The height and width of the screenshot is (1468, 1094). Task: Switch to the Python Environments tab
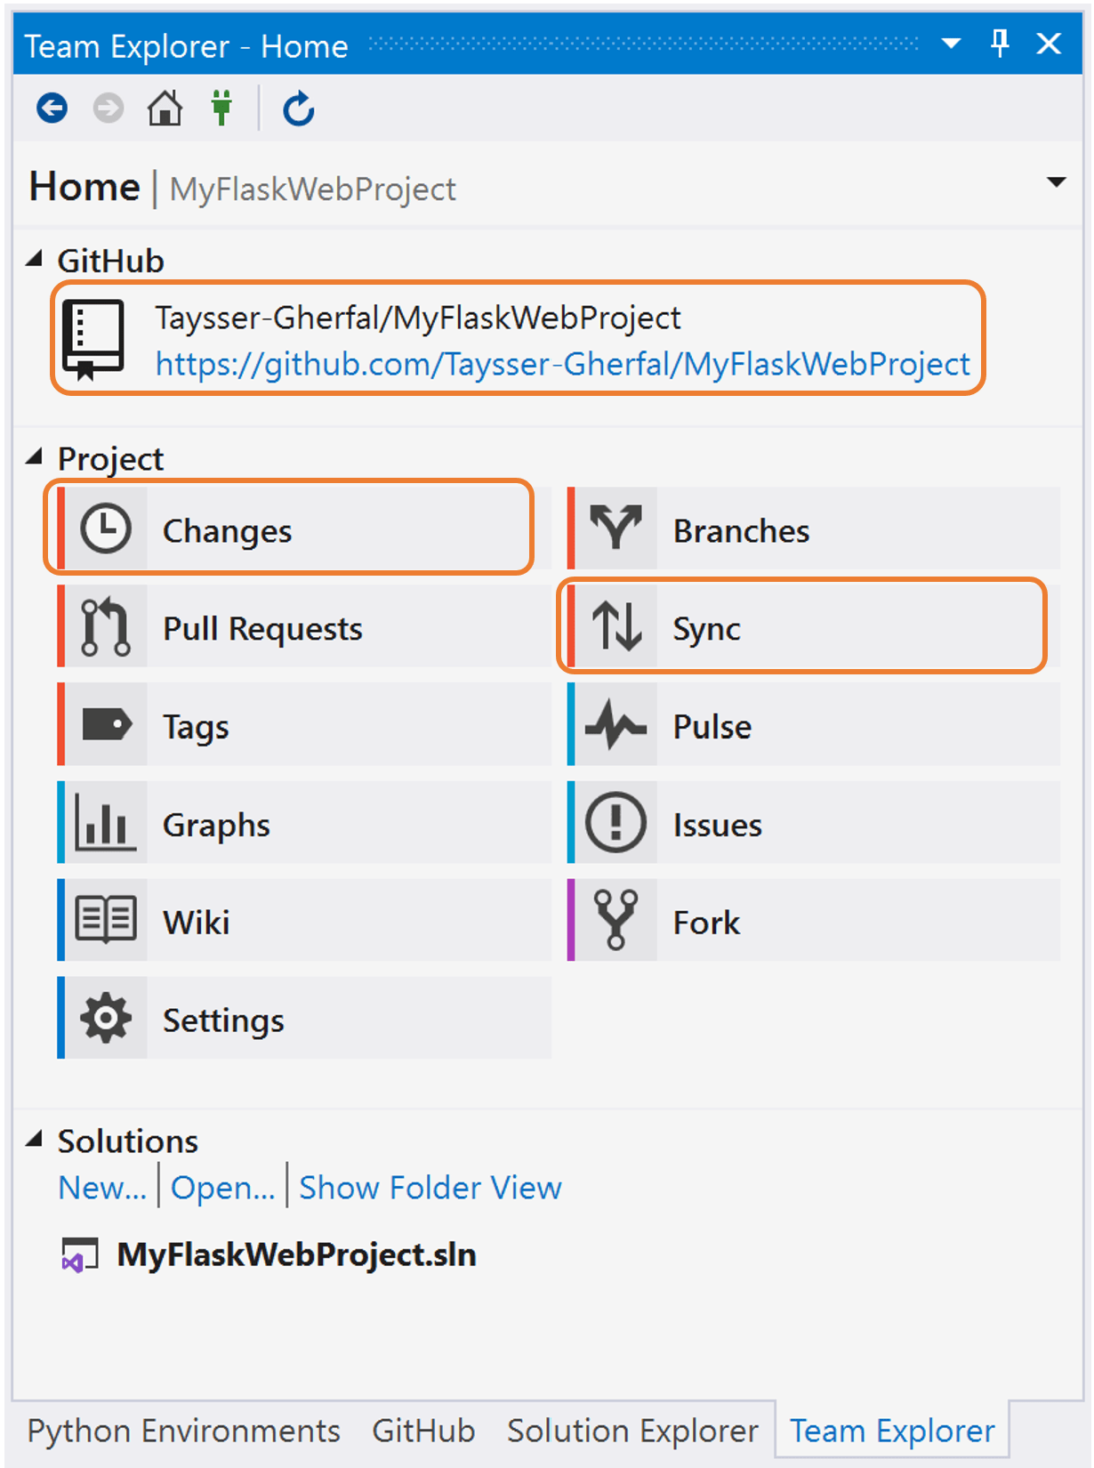pyautogui.click(x=183, y=1431)
